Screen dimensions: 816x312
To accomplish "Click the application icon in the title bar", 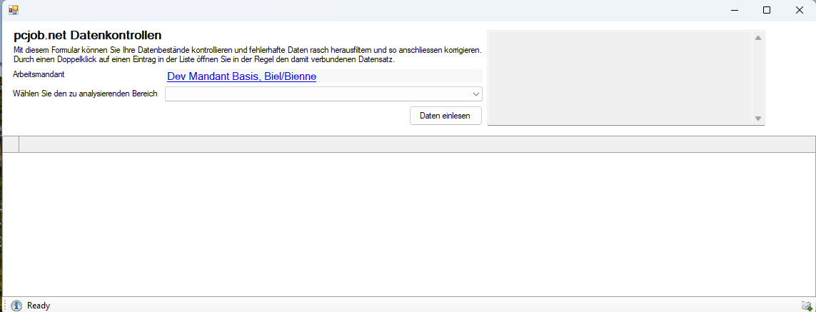I will point(13,10).
